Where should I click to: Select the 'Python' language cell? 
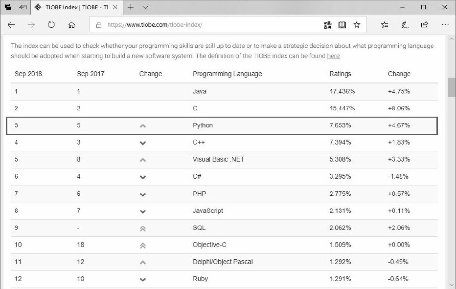[203, 125]
